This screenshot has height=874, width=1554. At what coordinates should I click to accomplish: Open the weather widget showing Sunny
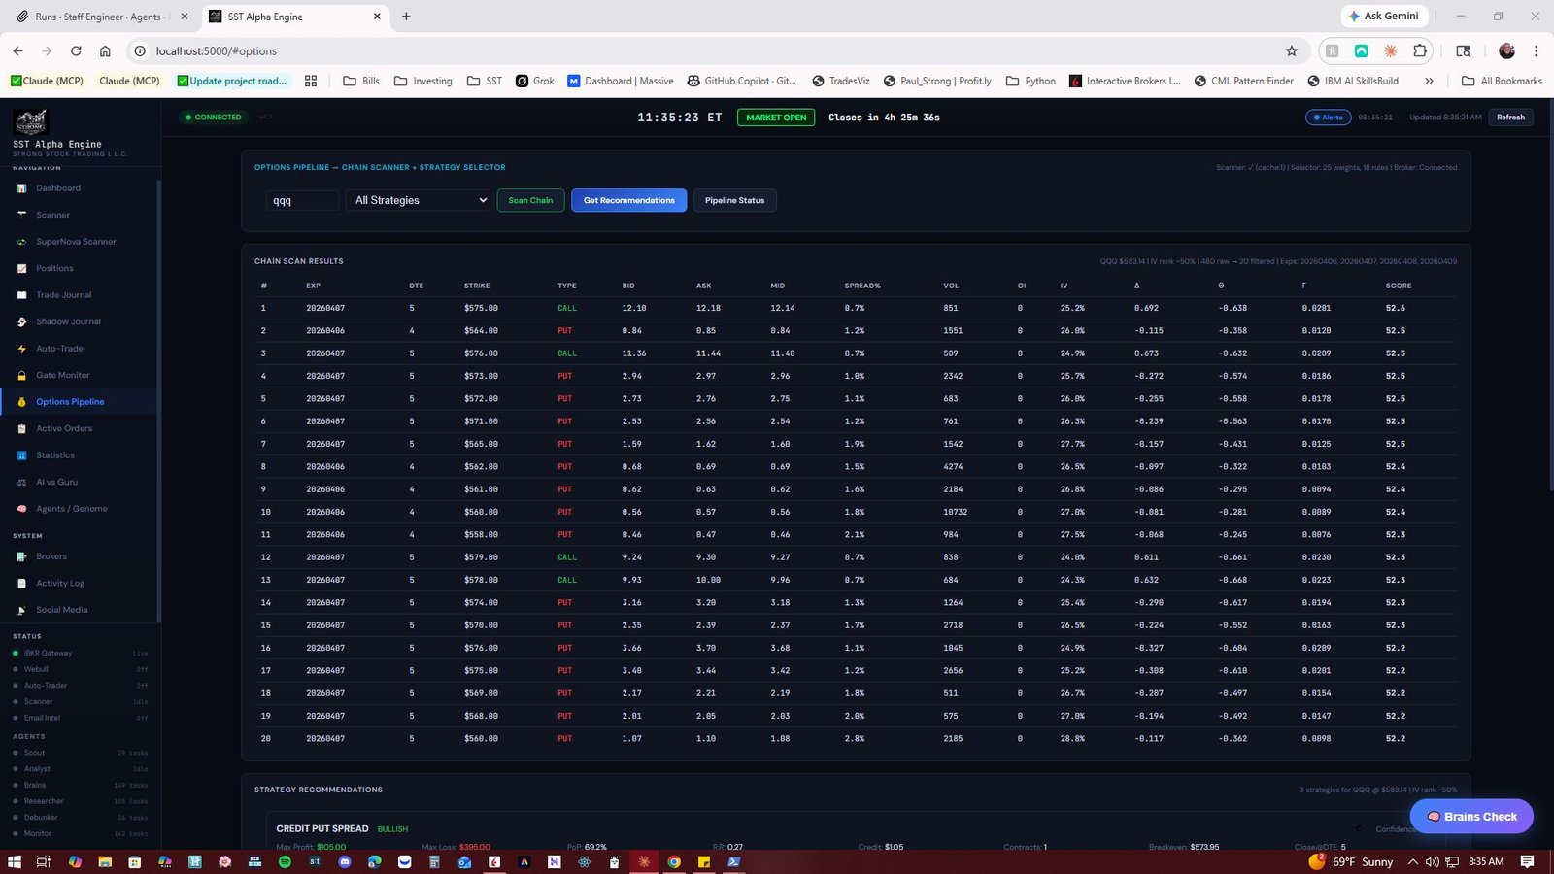point(1351,861)
